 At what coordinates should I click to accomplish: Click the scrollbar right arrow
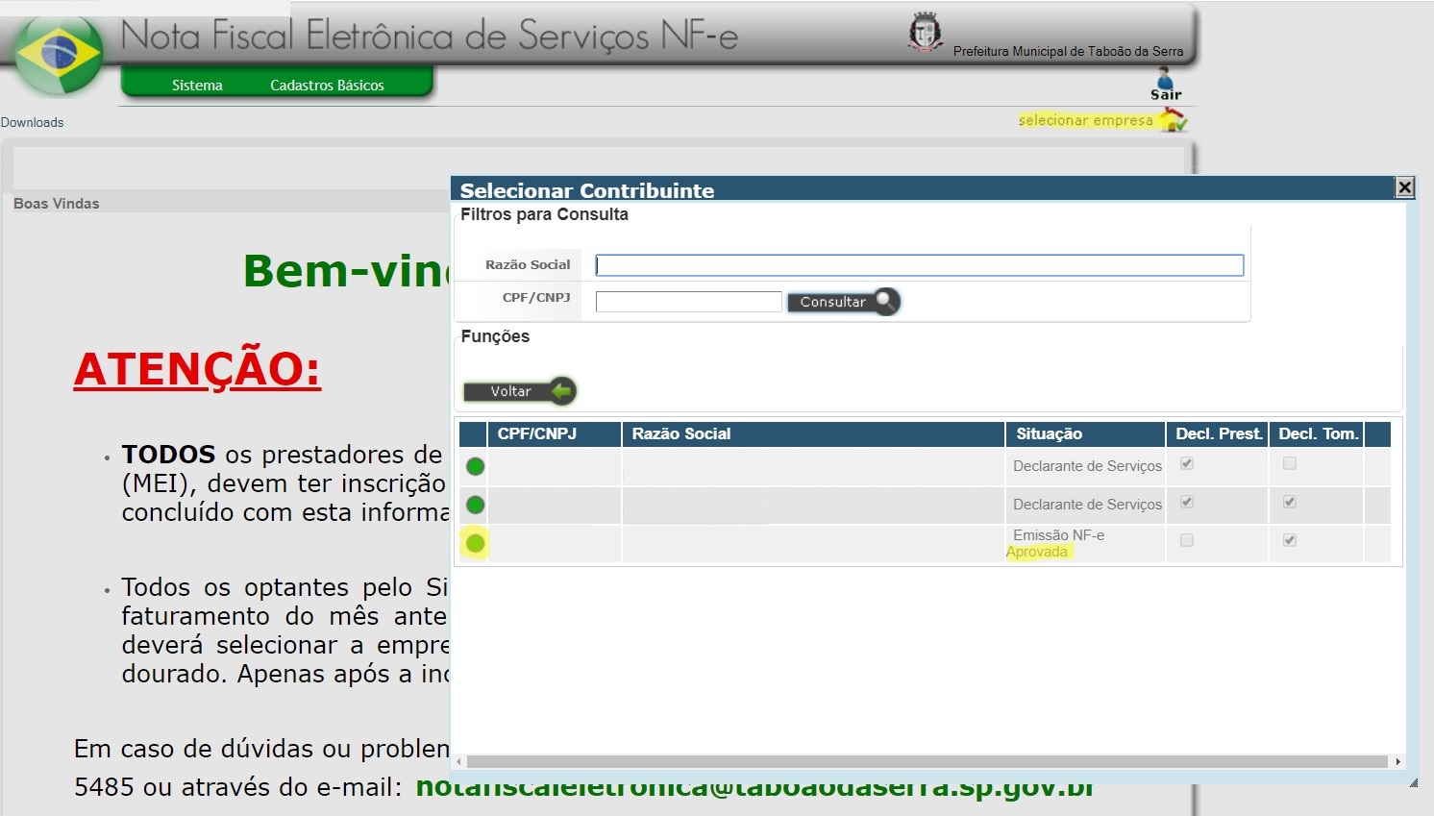[1397, 761]
